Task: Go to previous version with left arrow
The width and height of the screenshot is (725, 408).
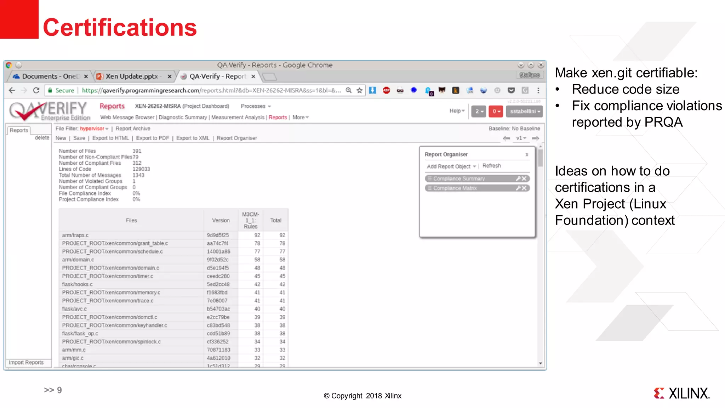Action: point(506,138)
